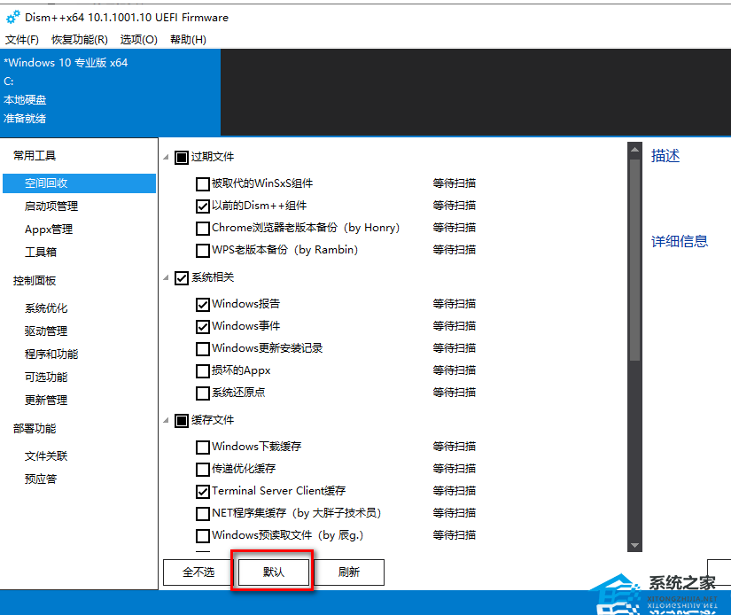Open the 帮助(H) menu
731x615 pixels.
click(189, 40)
